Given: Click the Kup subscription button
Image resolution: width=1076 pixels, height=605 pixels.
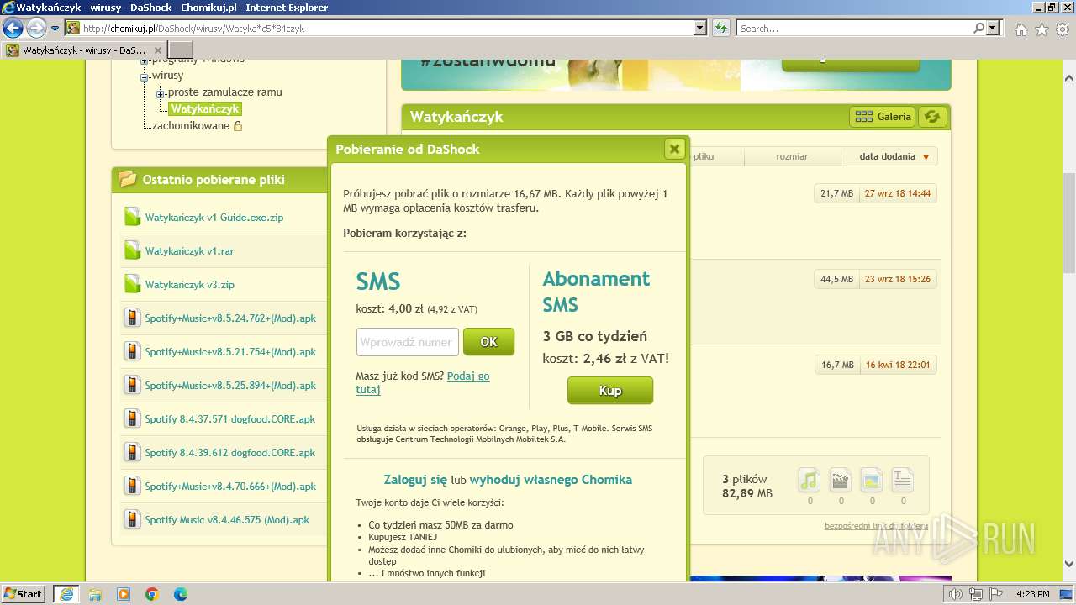Looking at the screenshot, I should [x=610, y=391].
